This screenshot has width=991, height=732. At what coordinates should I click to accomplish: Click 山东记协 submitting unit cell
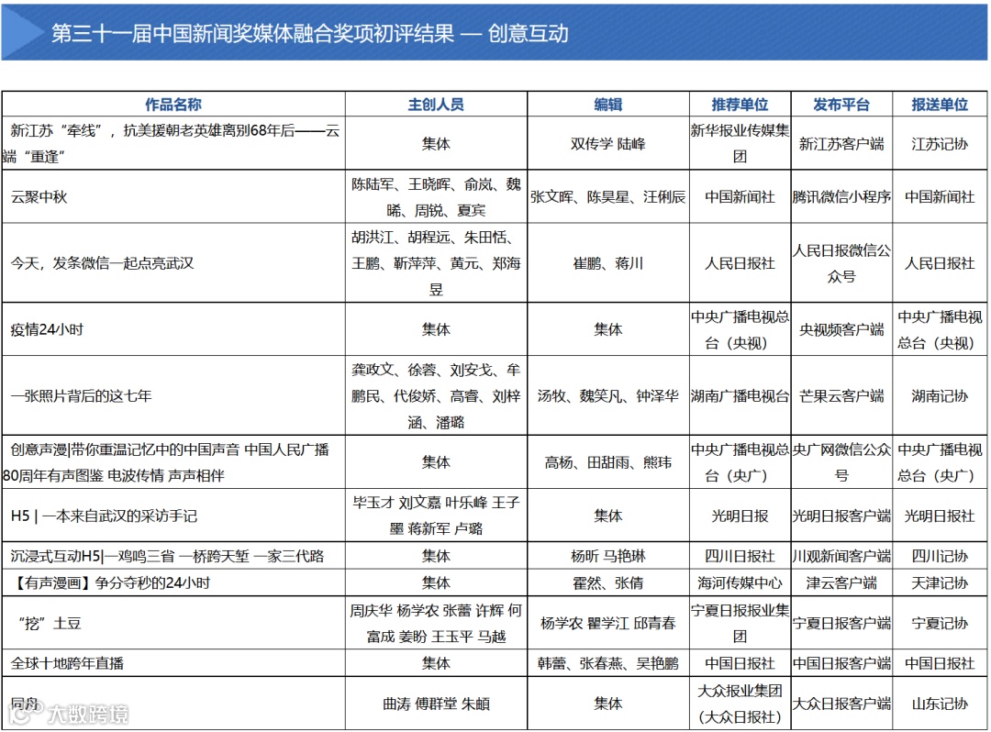pos(940,703)
